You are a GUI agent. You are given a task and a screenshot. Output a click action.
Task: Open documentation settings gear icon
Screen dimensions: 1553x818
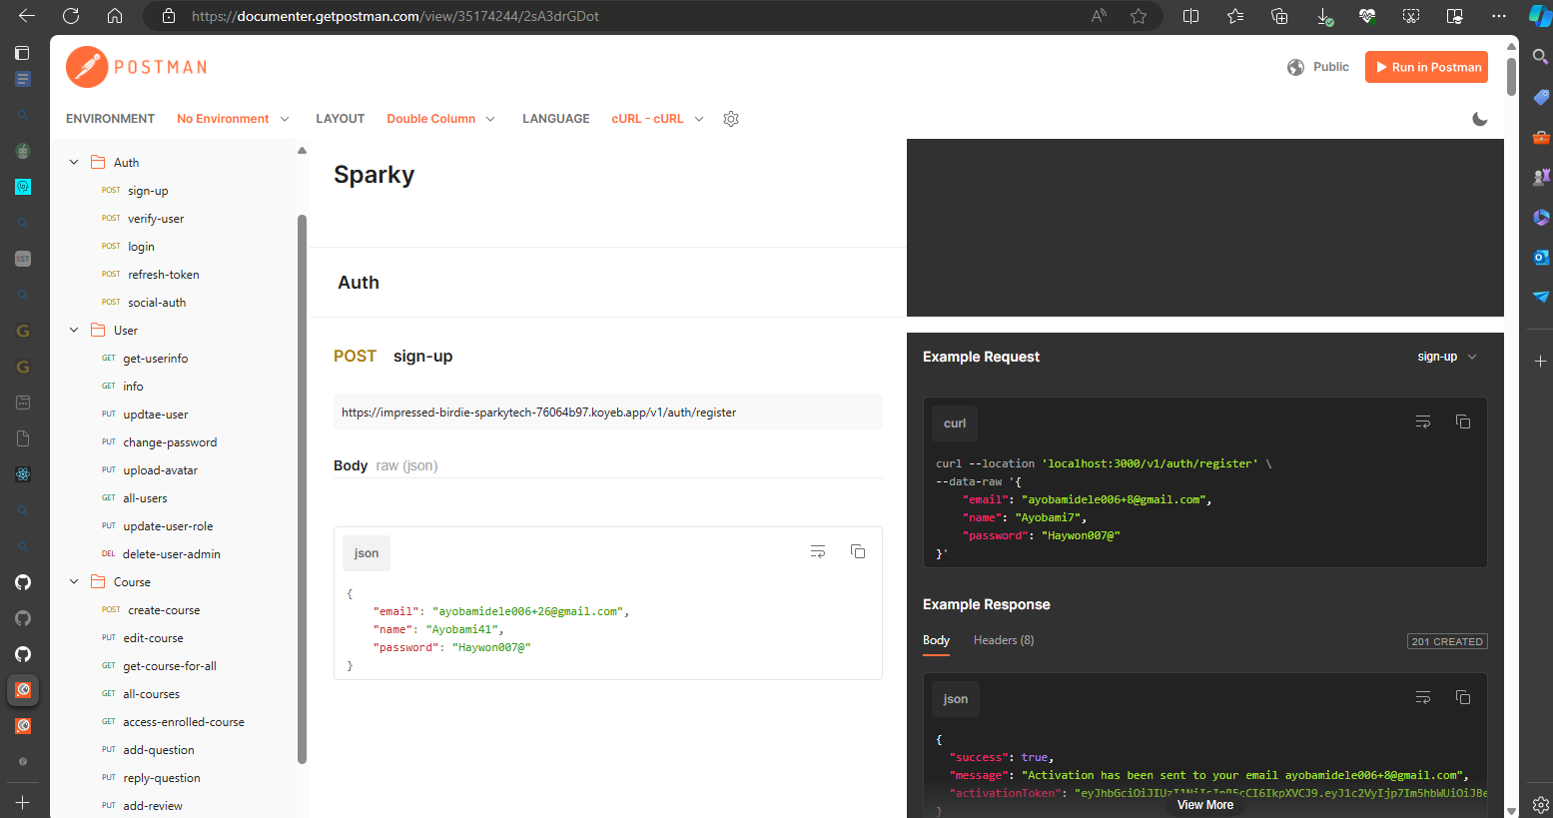731,119
